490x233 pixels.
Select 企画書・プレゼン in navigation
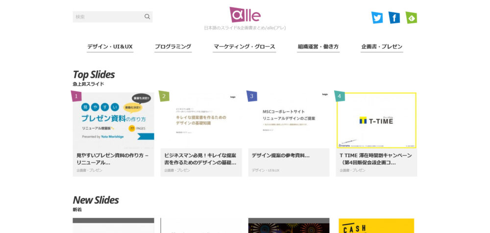coord(382,47)
